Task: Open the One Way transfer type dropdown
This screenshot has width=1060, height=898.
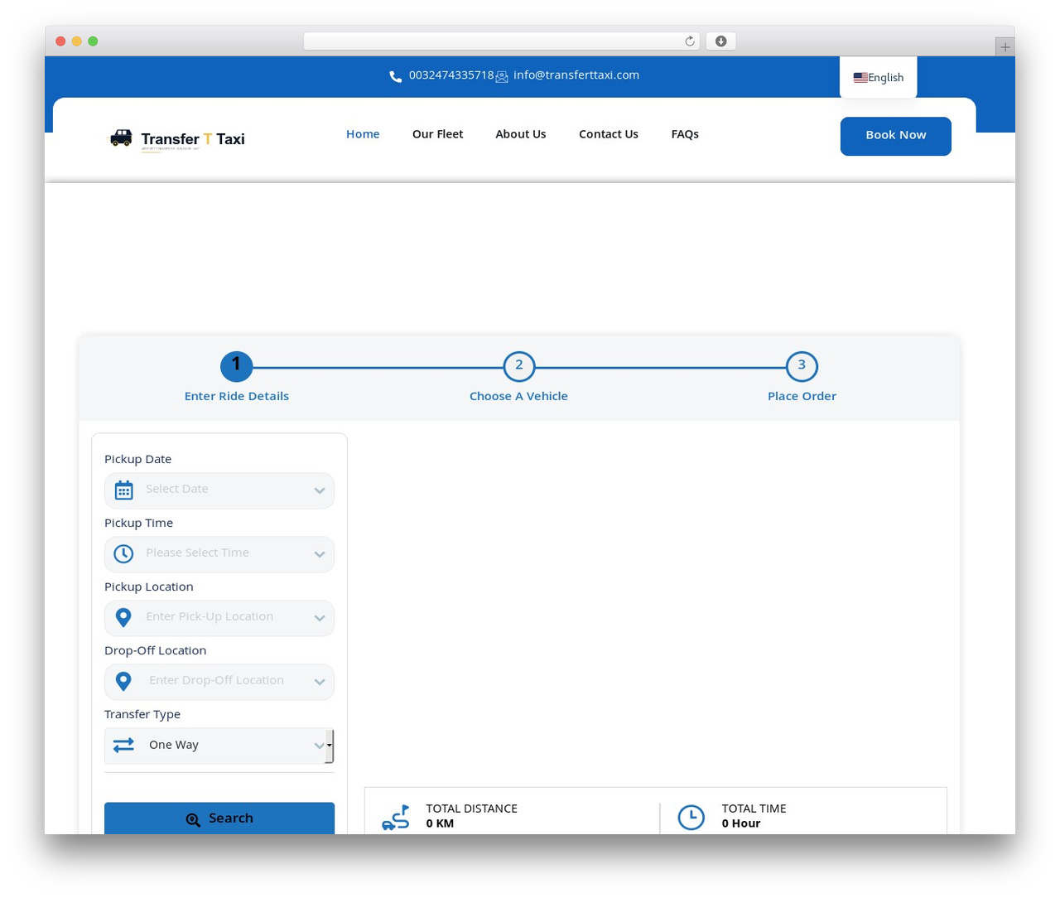Action: point(219,746)
